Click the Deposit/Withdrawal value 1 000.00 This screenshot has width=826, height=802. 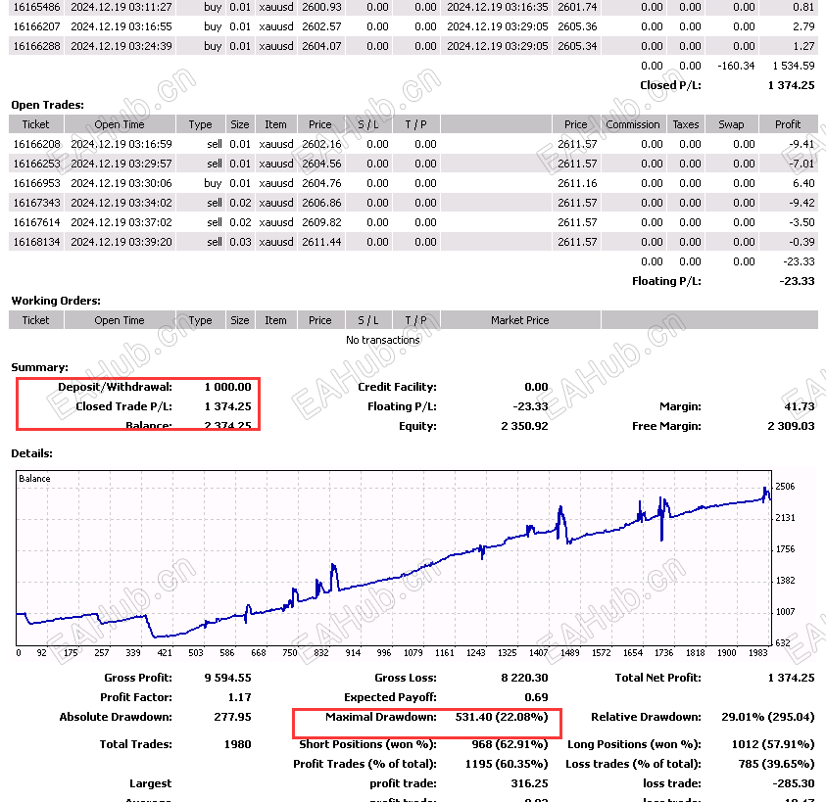(x=227, y=387)
